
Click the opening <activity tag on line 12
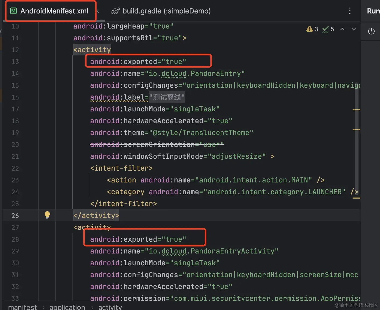pos(92,50)
